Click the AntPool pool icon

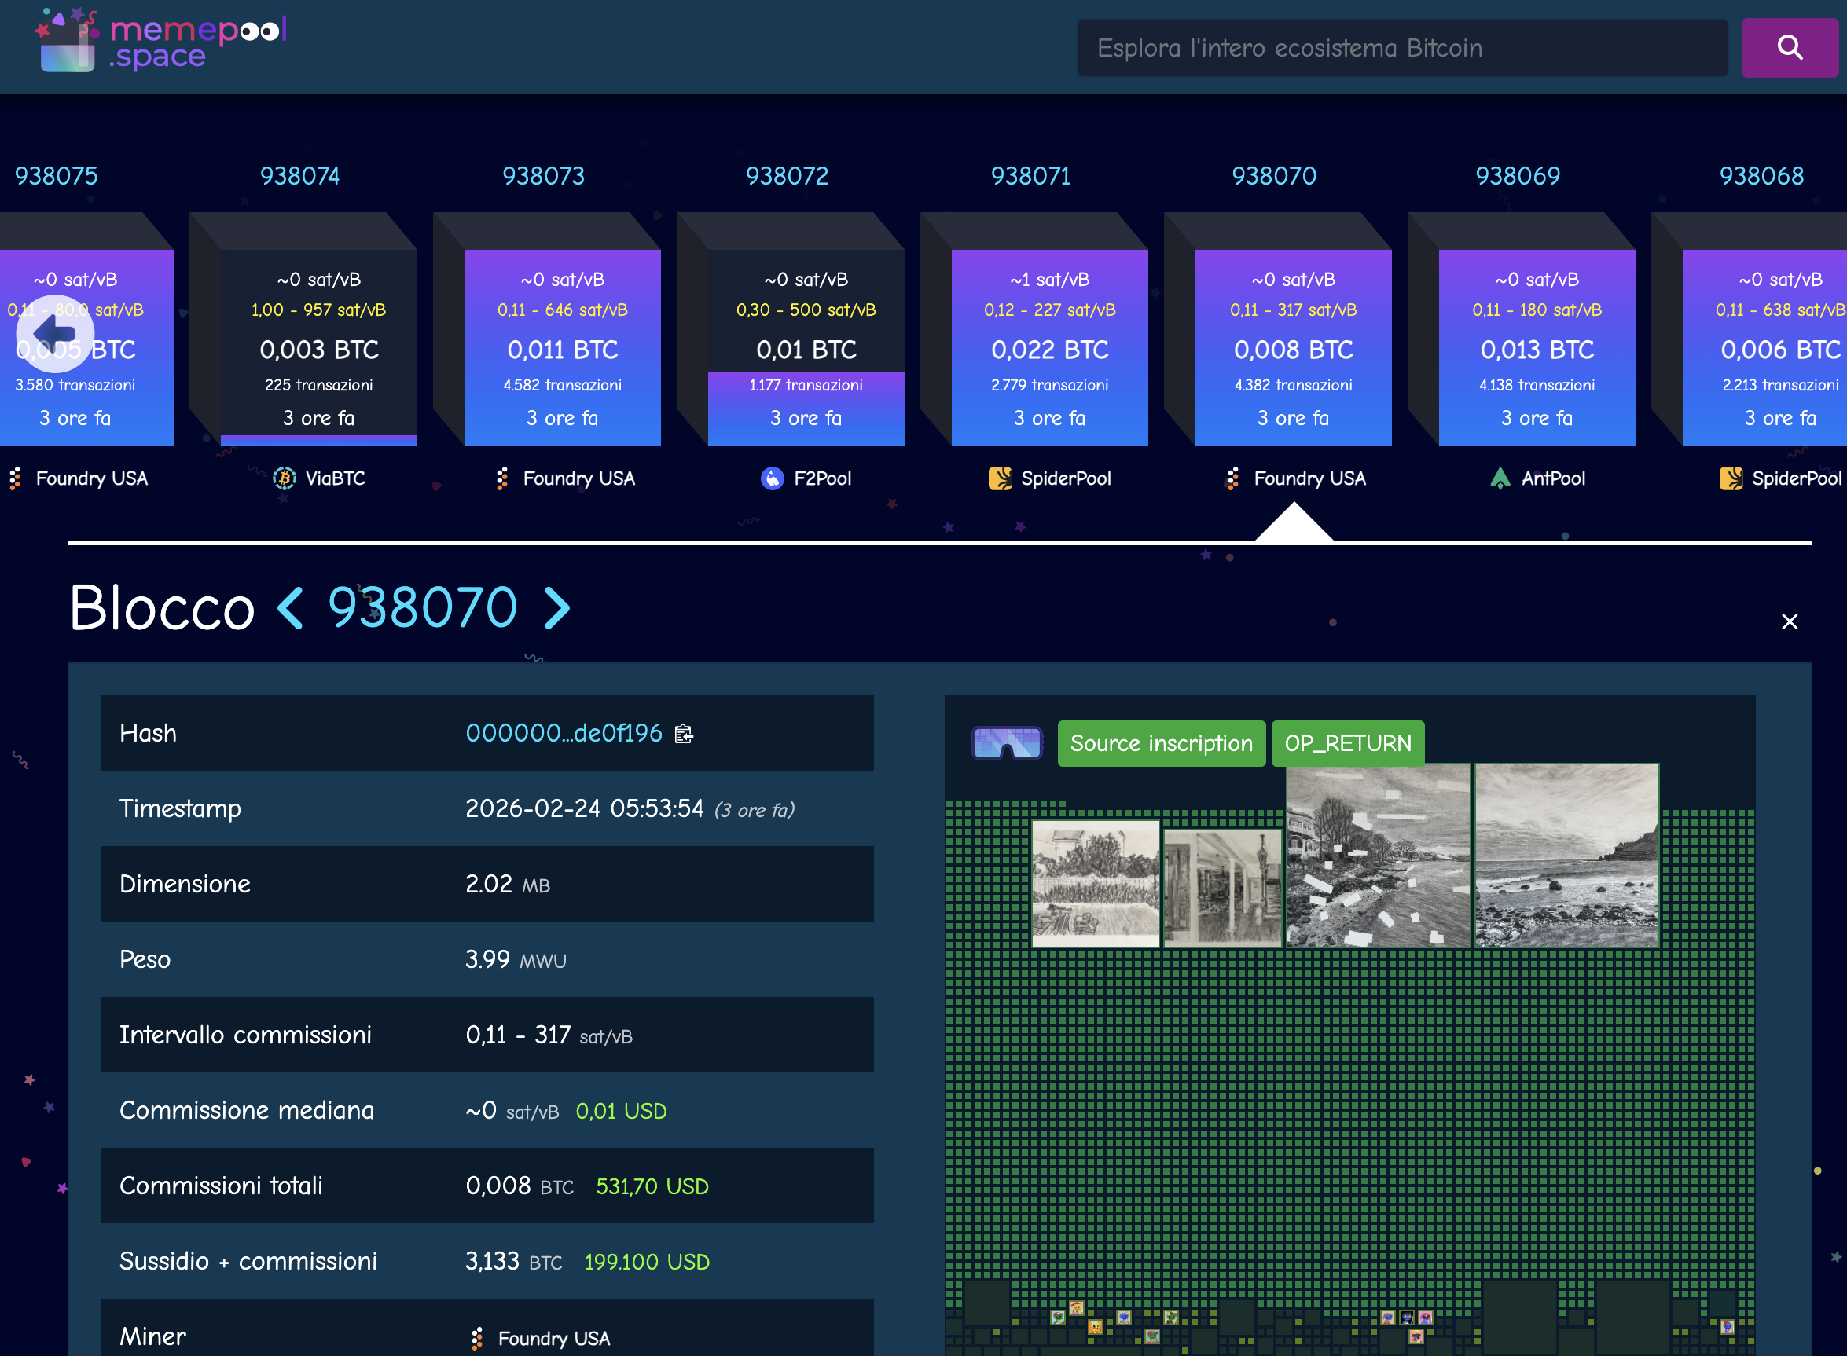1500,478
